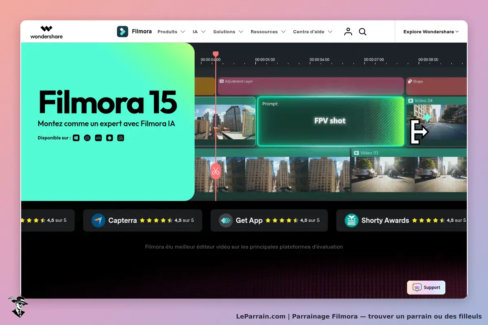
Task: Click the Get App rating card
Action: pos(269,221)
